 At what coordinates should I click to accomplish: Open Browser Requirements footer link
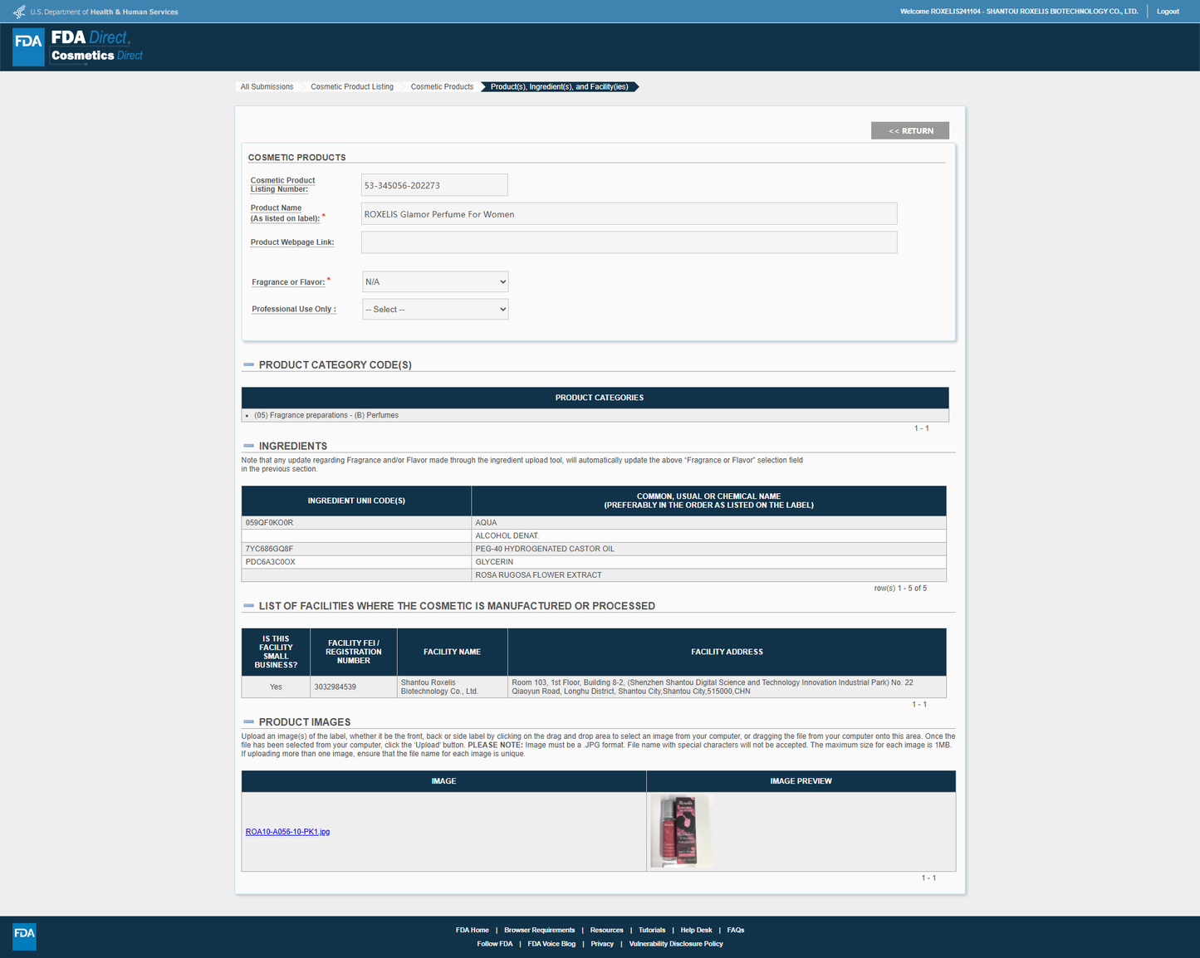[x=539, y=930]
